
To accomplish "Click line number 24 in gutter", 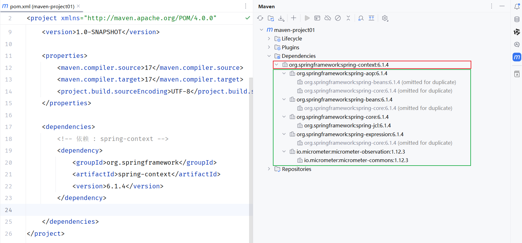I will point(9,210).
